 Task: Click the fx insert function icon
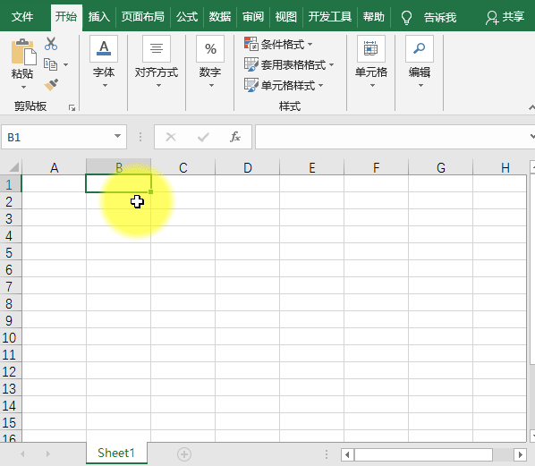click(x=235, y=137)
